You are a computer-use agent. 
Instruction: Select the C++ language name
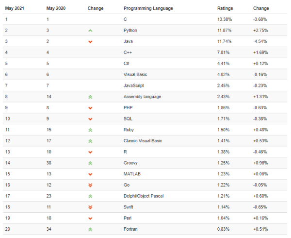coord(129,52)
